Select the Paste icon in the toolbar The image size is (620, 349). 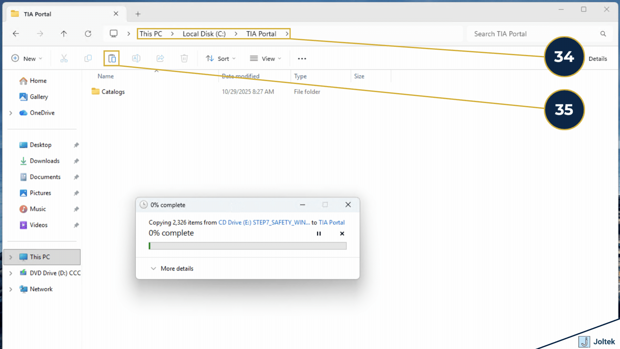112,58
